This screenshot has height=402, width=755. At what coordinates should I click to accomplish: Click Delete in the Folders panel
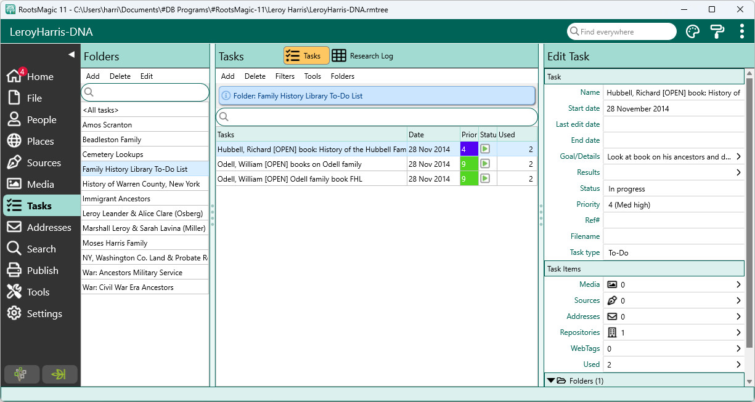(x=120, y=76)
